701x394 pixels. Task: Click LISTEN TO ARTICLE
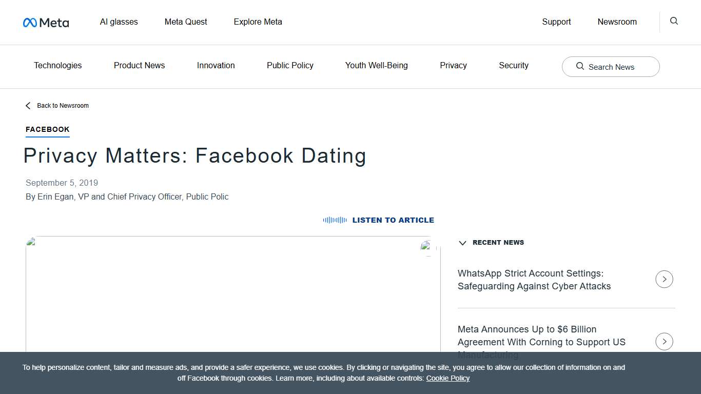tap(393, 220)
